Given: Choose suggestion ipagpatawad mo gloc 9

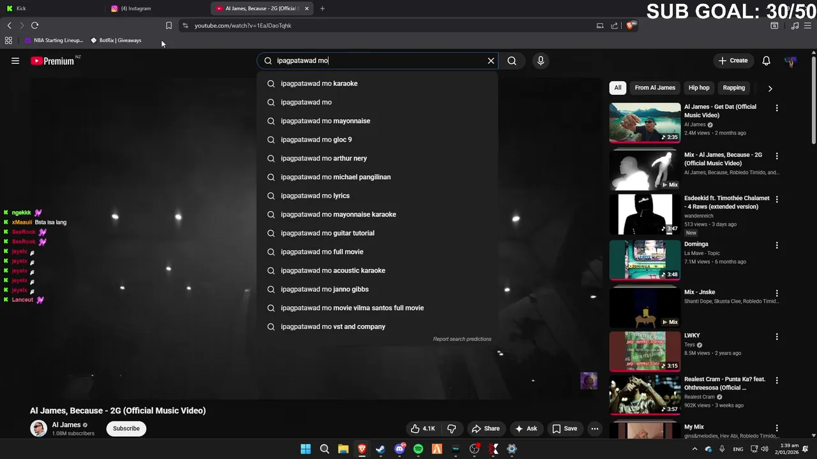Looking at the screenshot, I should tap(377, 140).
